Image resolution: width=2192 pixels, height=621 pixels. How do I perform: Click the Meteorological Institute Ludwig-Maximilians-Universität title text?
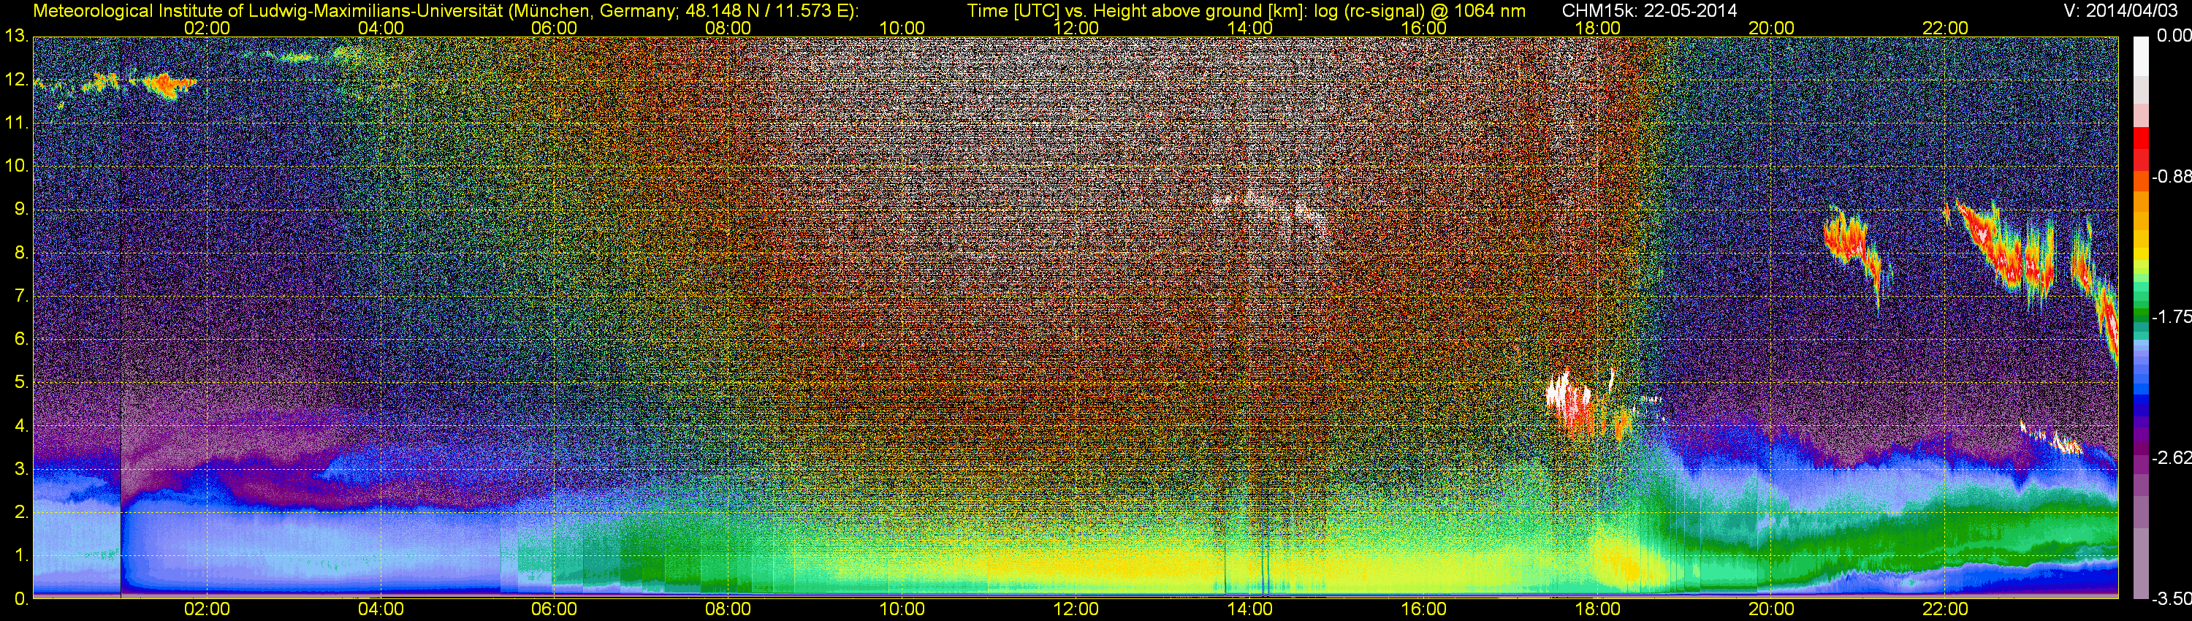click(x=446, y=11)
